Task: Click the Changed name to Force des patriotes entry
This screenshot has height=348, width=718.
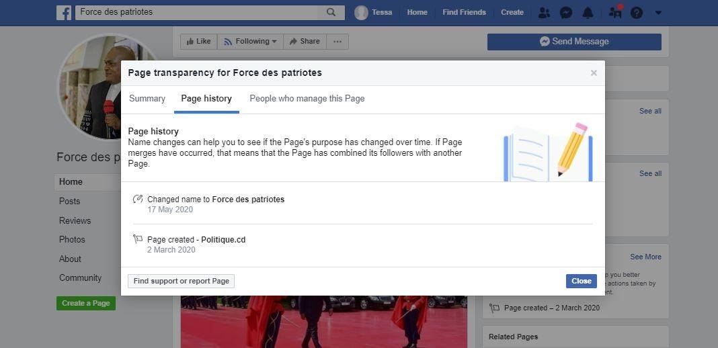Action: pyautogui.click(x=216, y=200)
